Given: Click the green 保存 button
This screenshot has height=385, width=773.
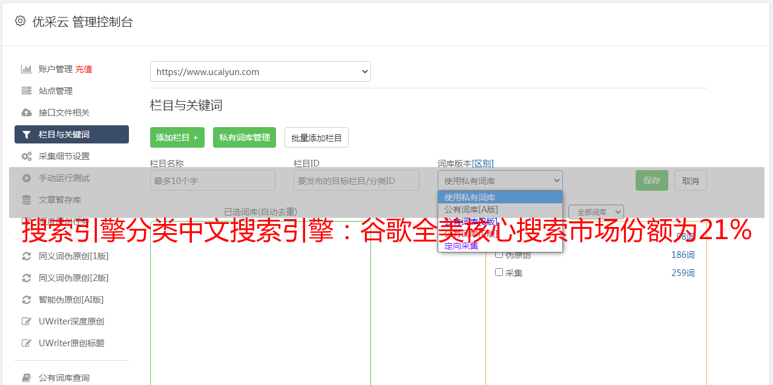Looking at the screenshot, I should click(652, 180).
